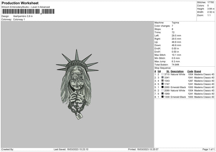Click the N# column header
The height and width of the screenshot is (152, 216).
159,71
